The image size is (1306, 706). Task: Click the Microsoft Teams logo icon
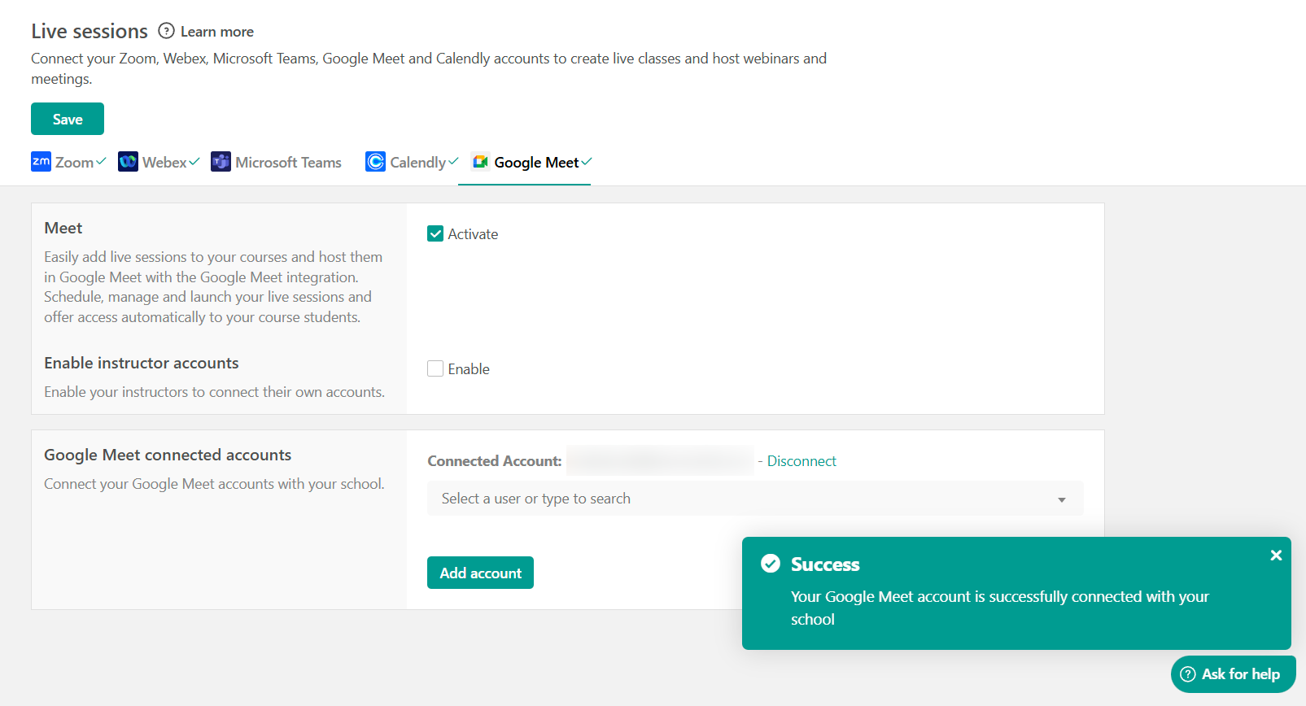coord(221,161)
